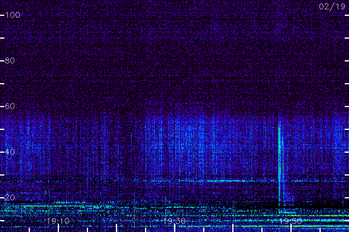Click the 19:30 time axis label
349x232 pixels.
pyautogui.click(x=174, y=221)
